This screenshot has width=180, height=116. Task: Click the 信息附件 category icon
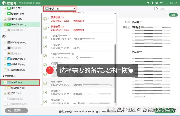coord(9,14)
